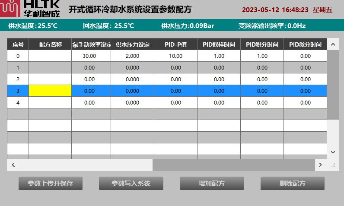The width and height of the screenshot is (344, 206).
Task: Click the horizontal scrollbar left arrow
Action: click(x=13, y=165)
